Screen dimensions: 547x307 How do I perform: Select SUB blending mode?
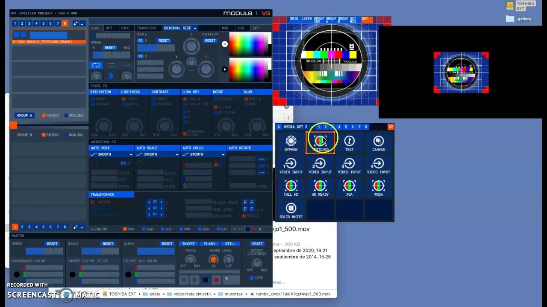pos(166,229)
